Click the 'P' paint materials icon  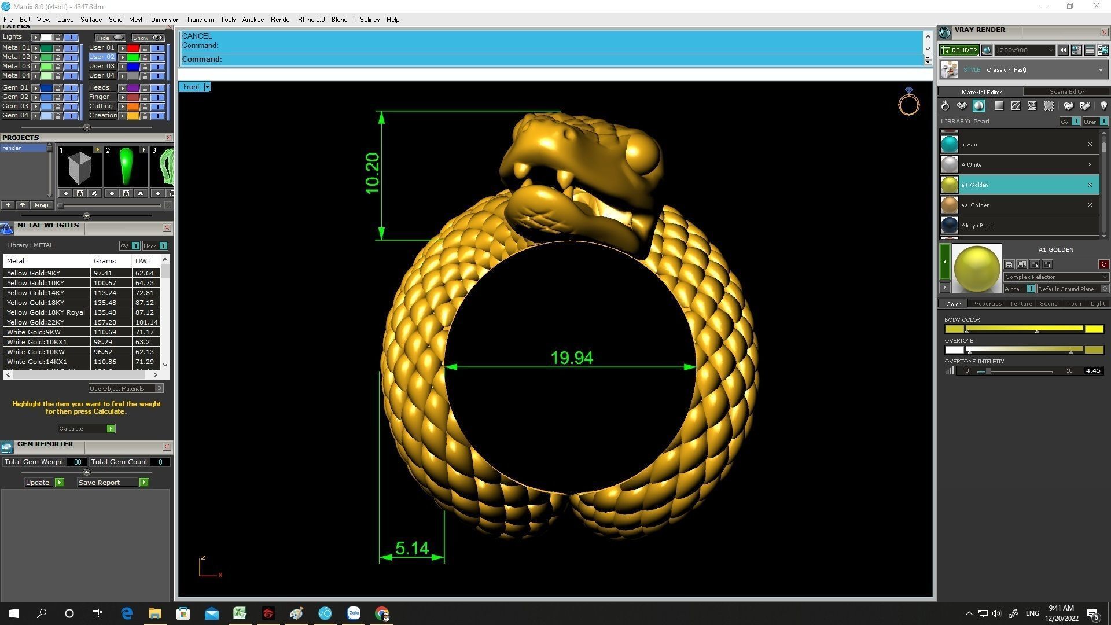[1085, 106]
